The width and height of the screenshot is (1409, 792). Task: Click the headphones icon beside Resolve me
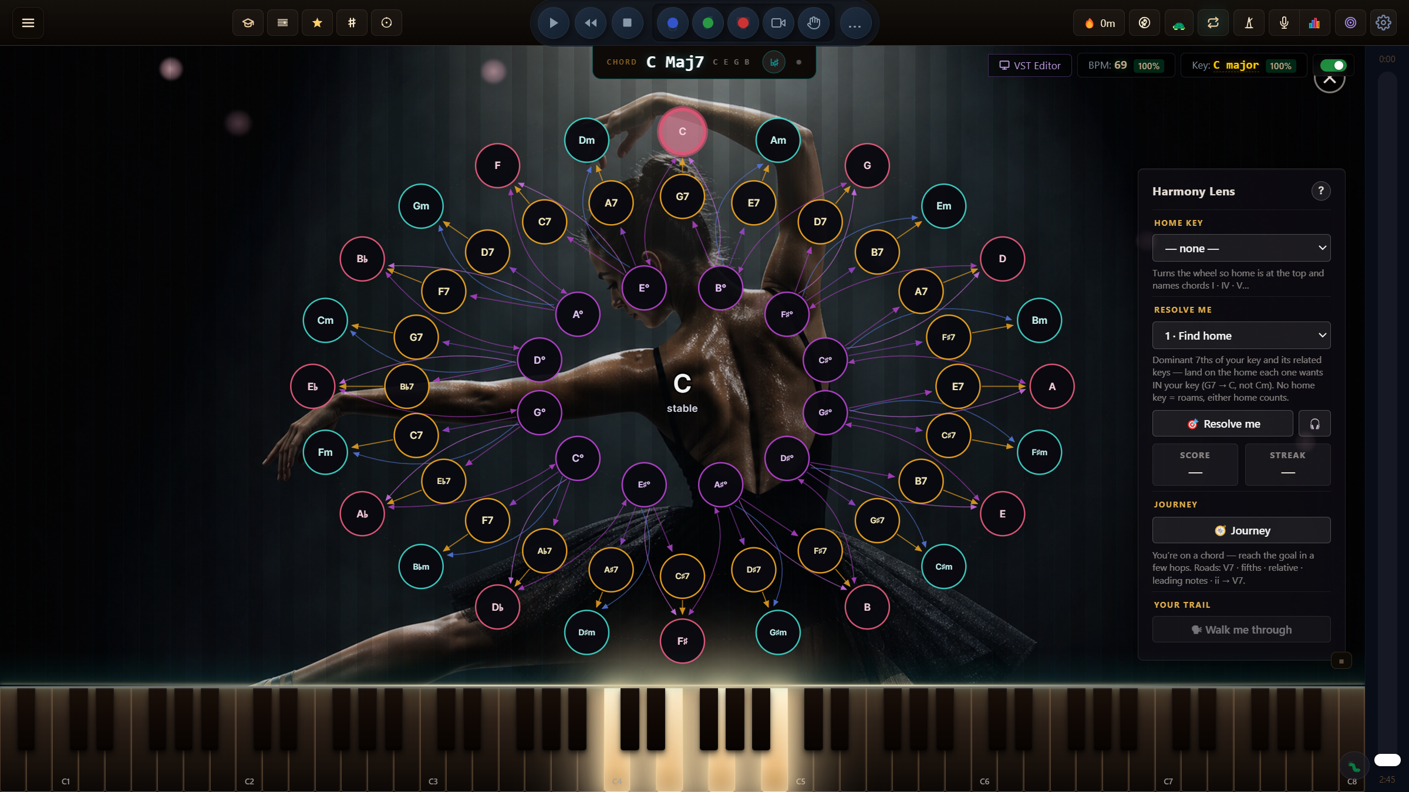click(x=1314, y=424)
